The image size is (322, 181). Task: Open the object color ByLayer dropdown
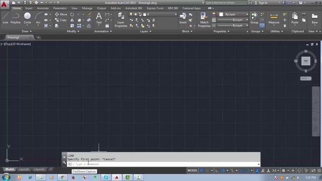[x=247, y=15]
